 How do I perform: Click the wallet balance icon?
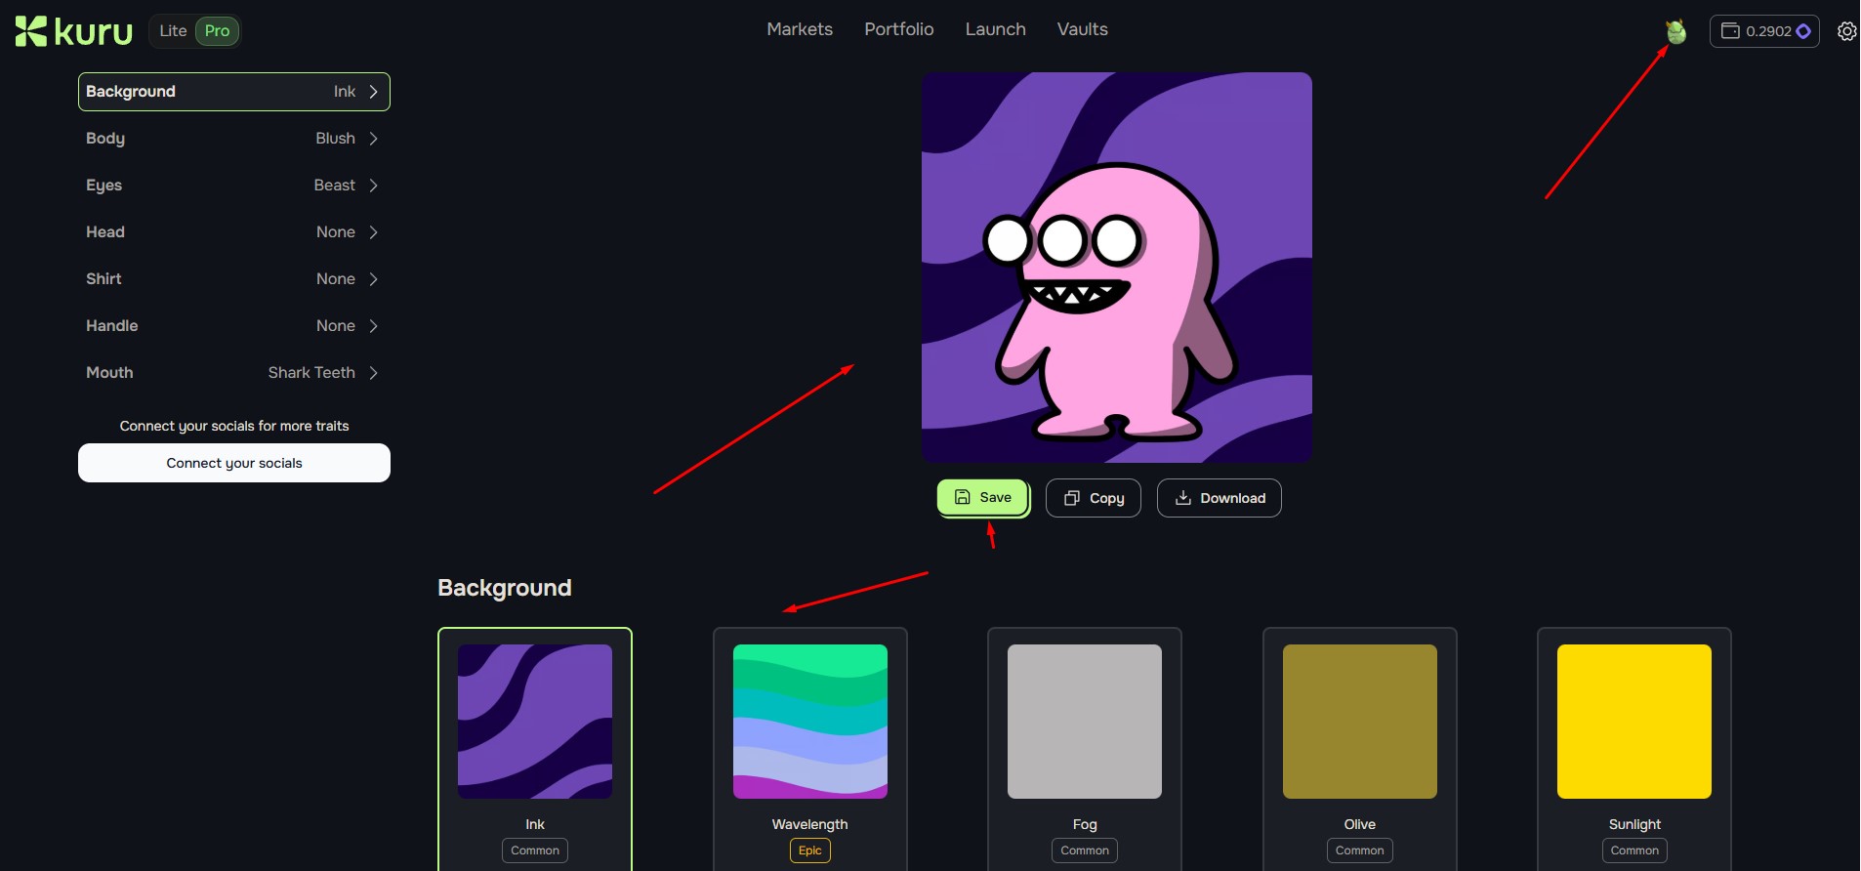point(1730,31)
